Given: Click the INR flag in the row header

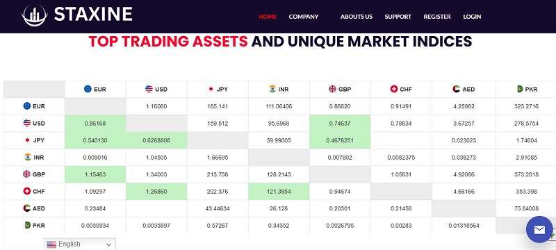Looking at the screenshot, I should [x=28, y=157].
